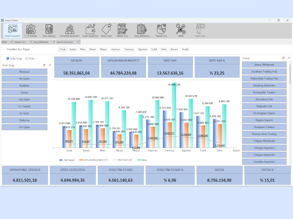The height and width of the screenshot is (219, 293).
Task: Close the Satış Miktarları tab
Action: 54,42
